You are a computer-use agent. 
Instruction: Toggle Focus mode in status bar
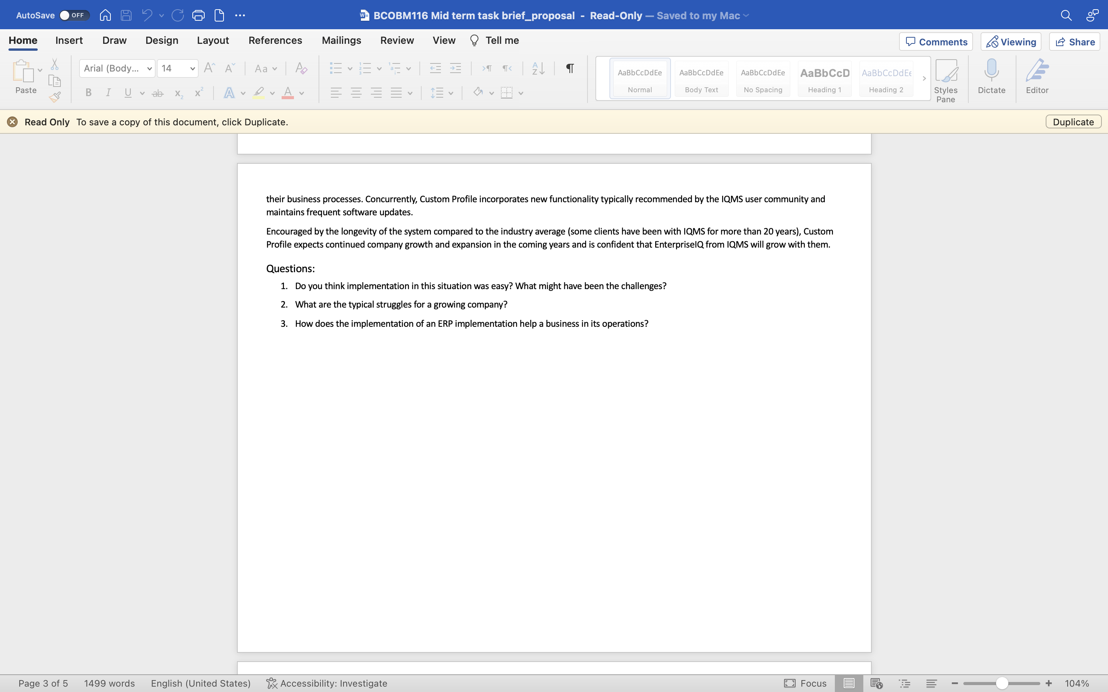(x=805, y=683)
